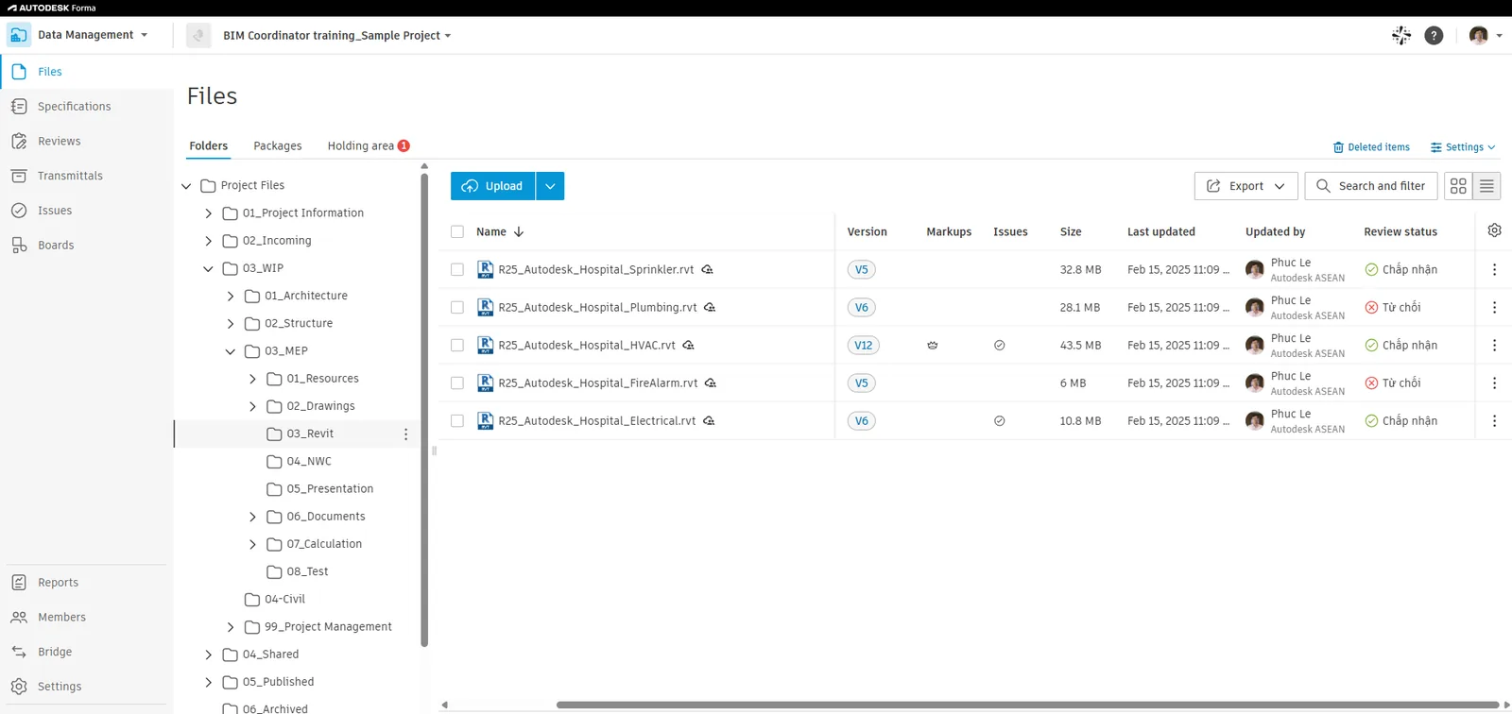
Task: Open the Export dropdown
Action: tap(1246, 186)
